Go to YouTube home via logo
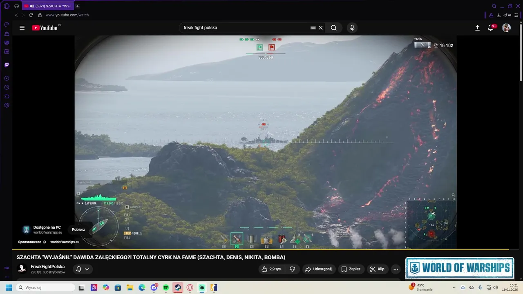The height and width of the screenshot is (294, 523). tap(45, 28)
